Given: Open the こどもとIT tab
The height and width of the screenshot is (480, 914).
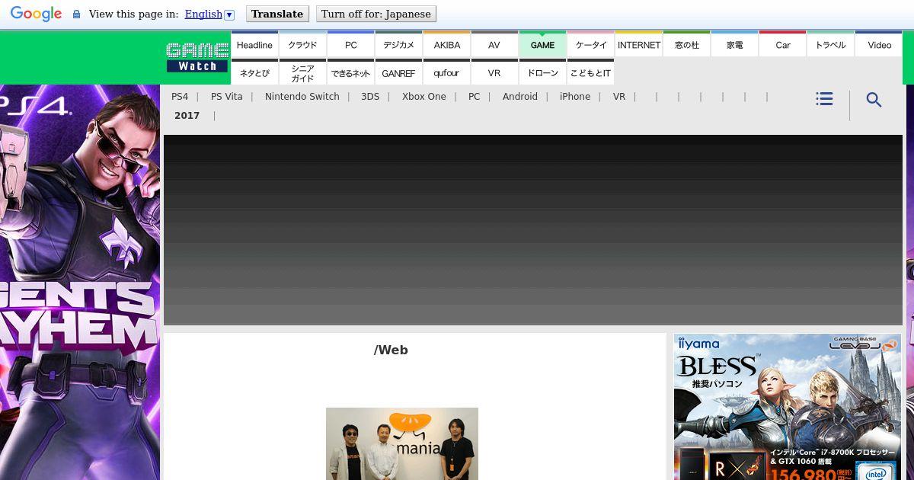Looking at the screenshot, I should 590,72.
